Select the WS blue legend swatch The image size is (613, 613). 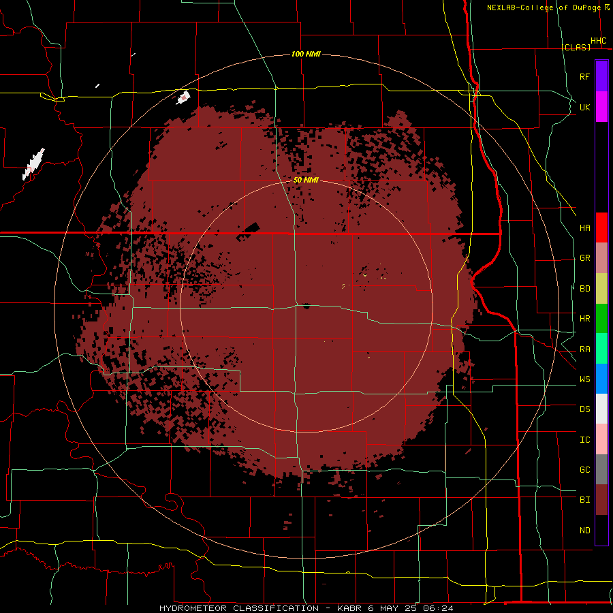(601, 379)
